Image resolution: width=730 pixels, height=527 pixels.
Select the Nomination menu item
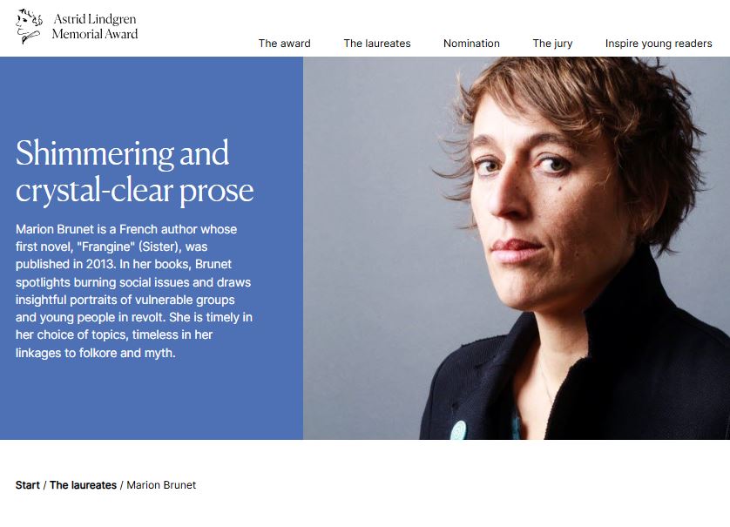(x=471, y=44)
